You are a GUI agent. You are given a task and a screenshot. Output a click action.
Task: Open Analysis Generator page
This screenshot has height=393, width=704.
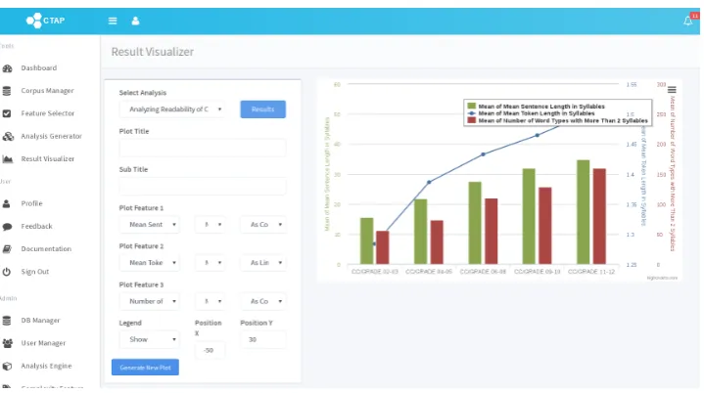pyautogui.click(x=51, y=136)
